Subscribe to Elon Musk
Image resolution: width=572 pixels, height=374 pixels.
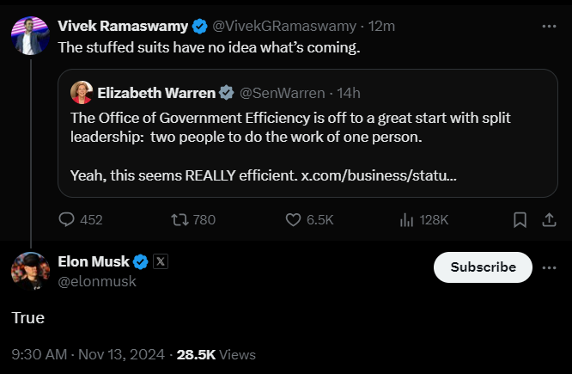point(483,267)
